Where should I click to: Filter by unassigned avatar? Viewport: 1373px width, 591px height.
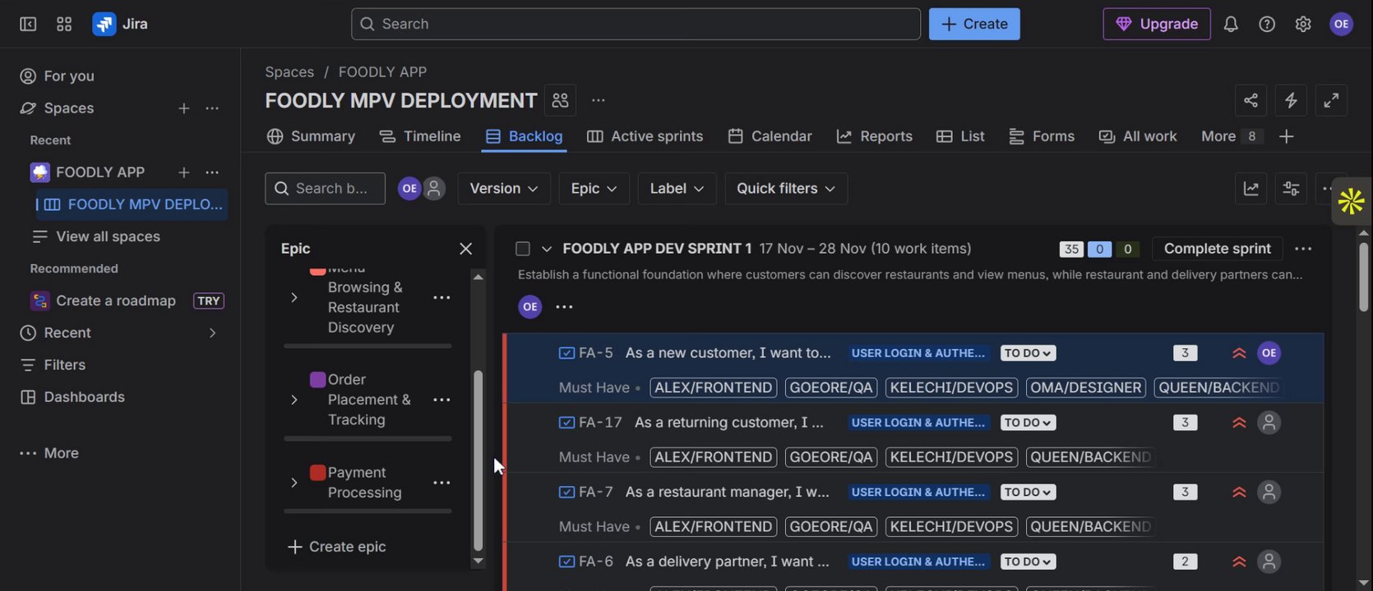click(x=434, y=189)
